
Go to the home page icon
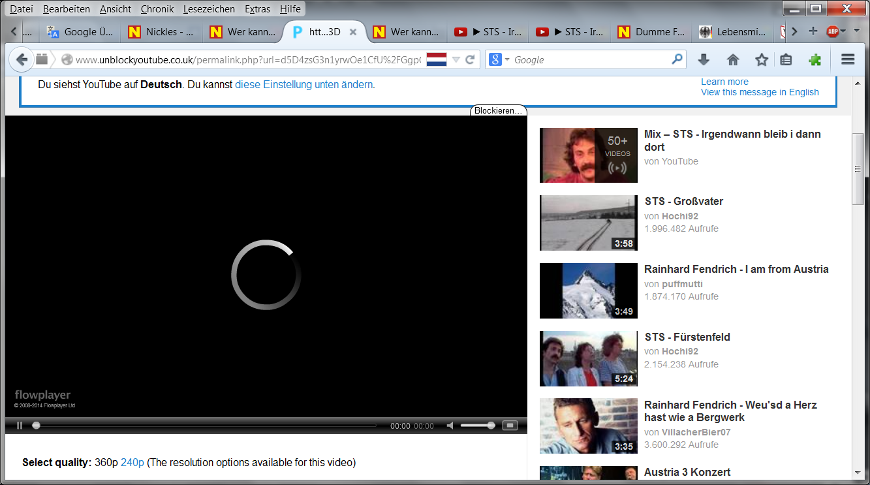[733, 59]
